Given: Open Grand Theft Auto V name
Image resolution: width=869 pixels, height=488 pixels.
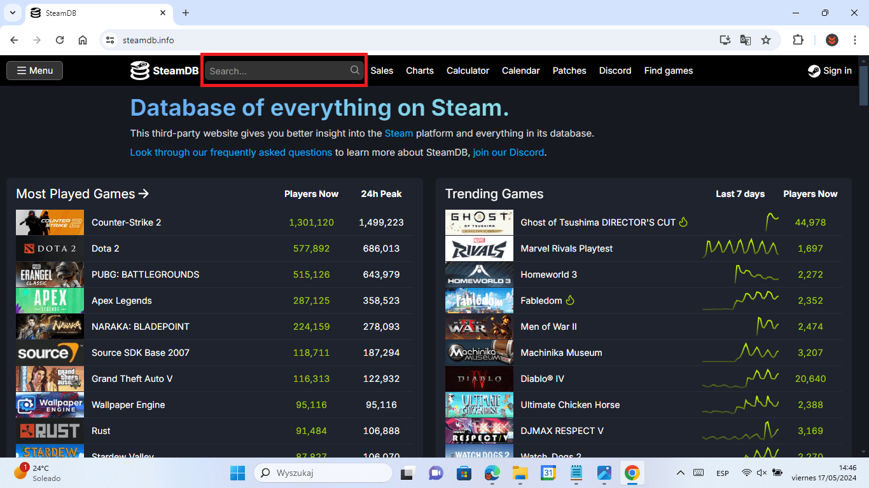Looking at the screenshot, I should point(132,379).
